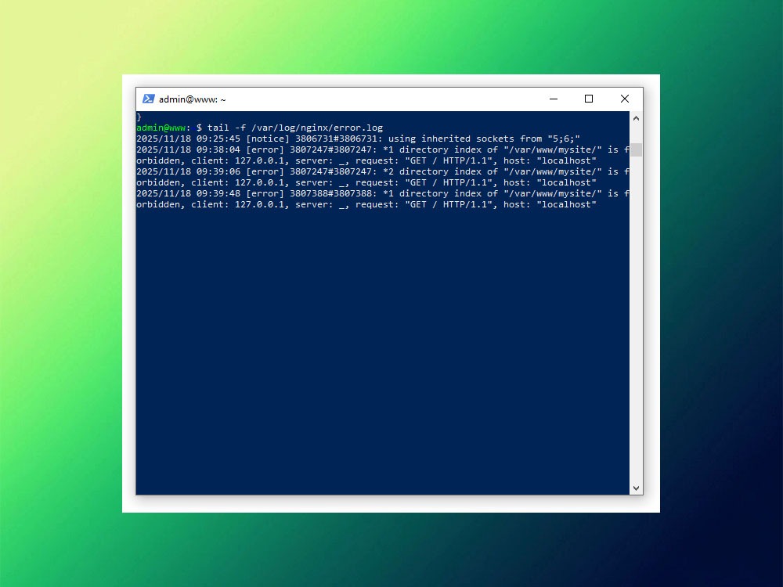Click the scrollbar up arrow
This screenshot has height=587, width=783.
tap(635, 120)
